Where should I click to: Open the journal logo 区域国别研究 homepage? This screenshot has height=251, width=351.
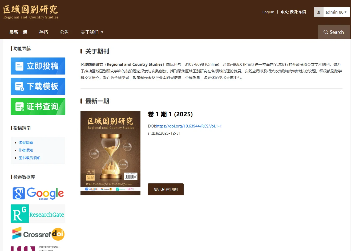[31, 12]
